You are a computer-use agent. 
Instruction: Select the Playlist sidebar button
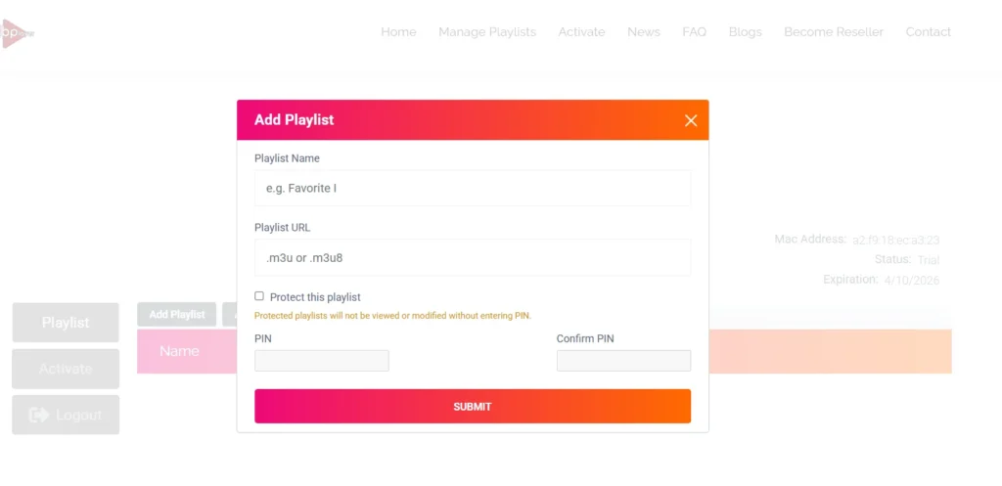click(x=66, y=323)
